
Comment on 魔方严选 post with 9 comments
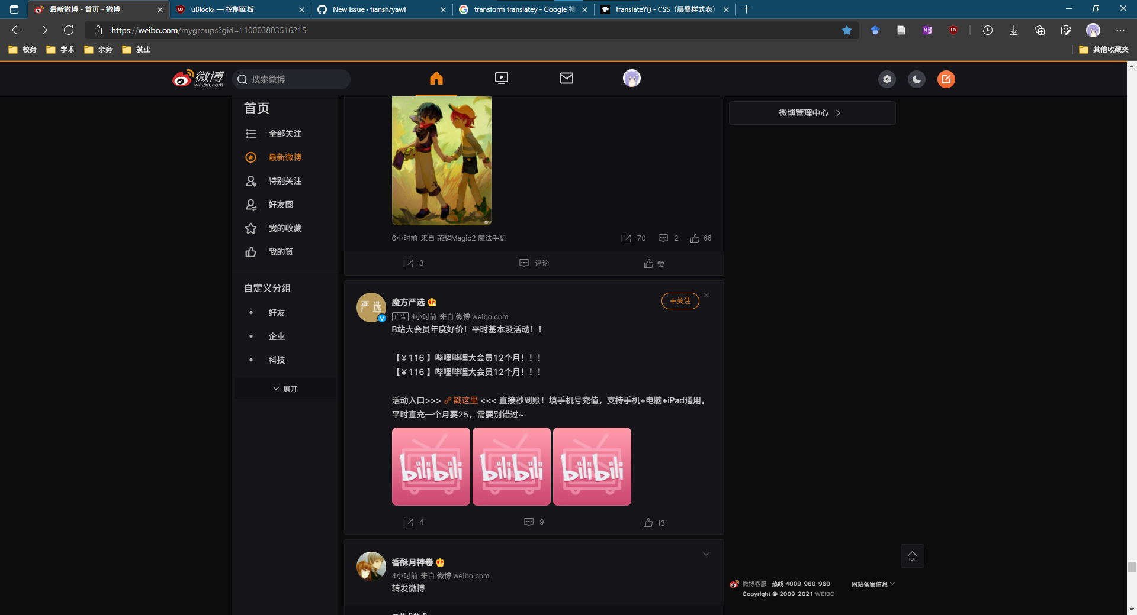(534, 522)
